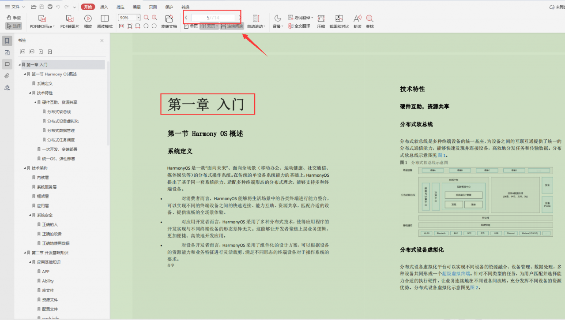
Task: Go to next page arrow
Action: click(x=240, y=18)
